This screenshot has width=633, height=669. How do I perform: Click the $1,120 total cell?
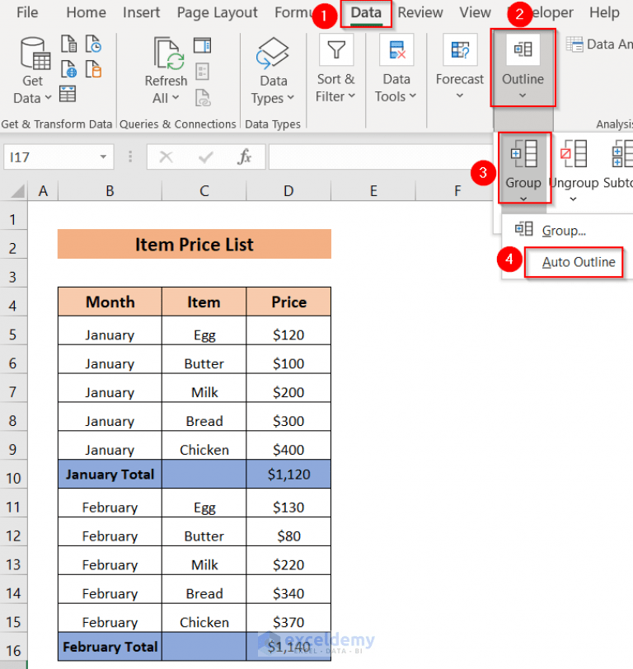coord(288,474)
